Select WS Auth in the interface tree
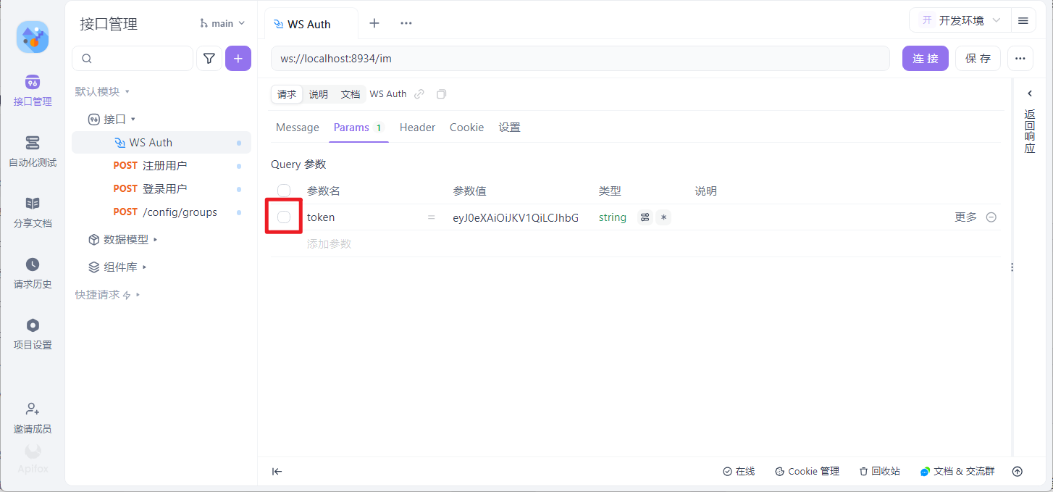Viewport: 1053px width, 492px height. point(161,143)
